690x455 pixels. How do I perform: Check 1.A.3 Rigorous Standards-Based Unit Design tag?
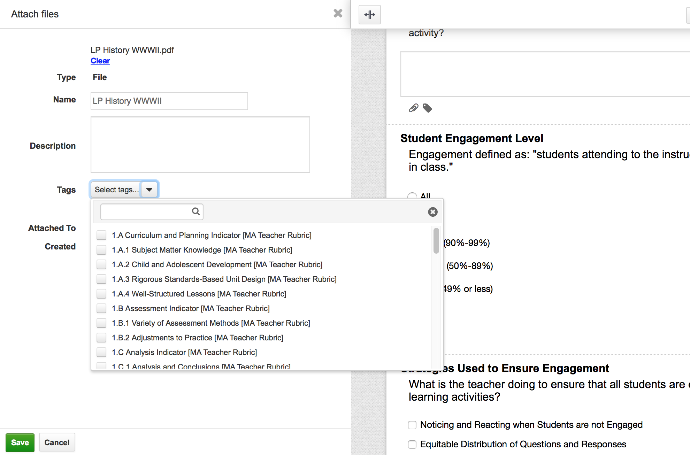pos(101,279)
